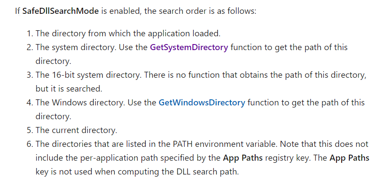The width and height of the screenshot is (387, 184).
Task: Click the text 'The 16-bit system directory'
Action: [88, 75]
